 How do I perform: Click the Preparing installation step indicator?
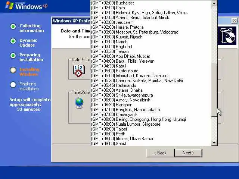[13, 56]
